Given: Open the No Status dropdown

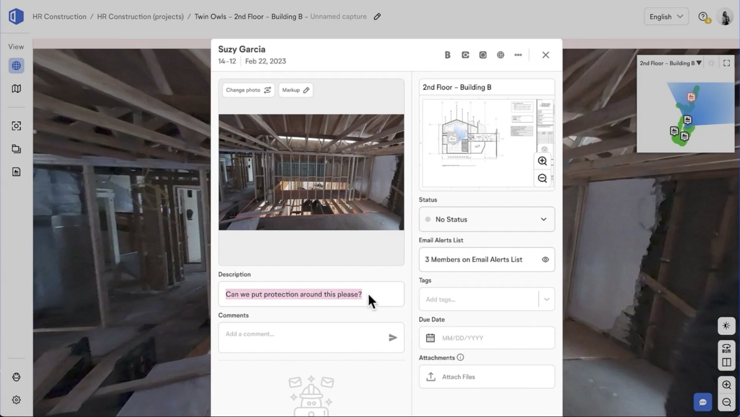Looking at the screenshot, I should [486, 219].
